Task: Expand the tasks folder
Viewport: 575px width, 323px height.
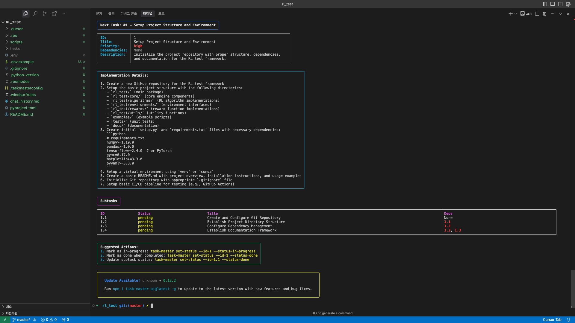Action: 45,49
